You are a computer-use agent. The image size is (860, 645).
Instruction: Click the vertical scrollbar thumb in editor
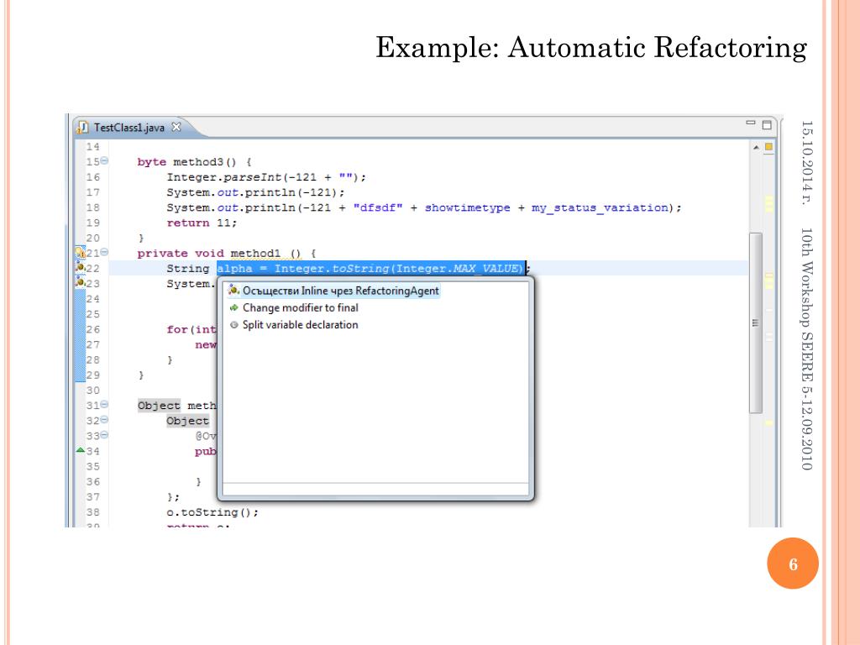click(756, 323)
